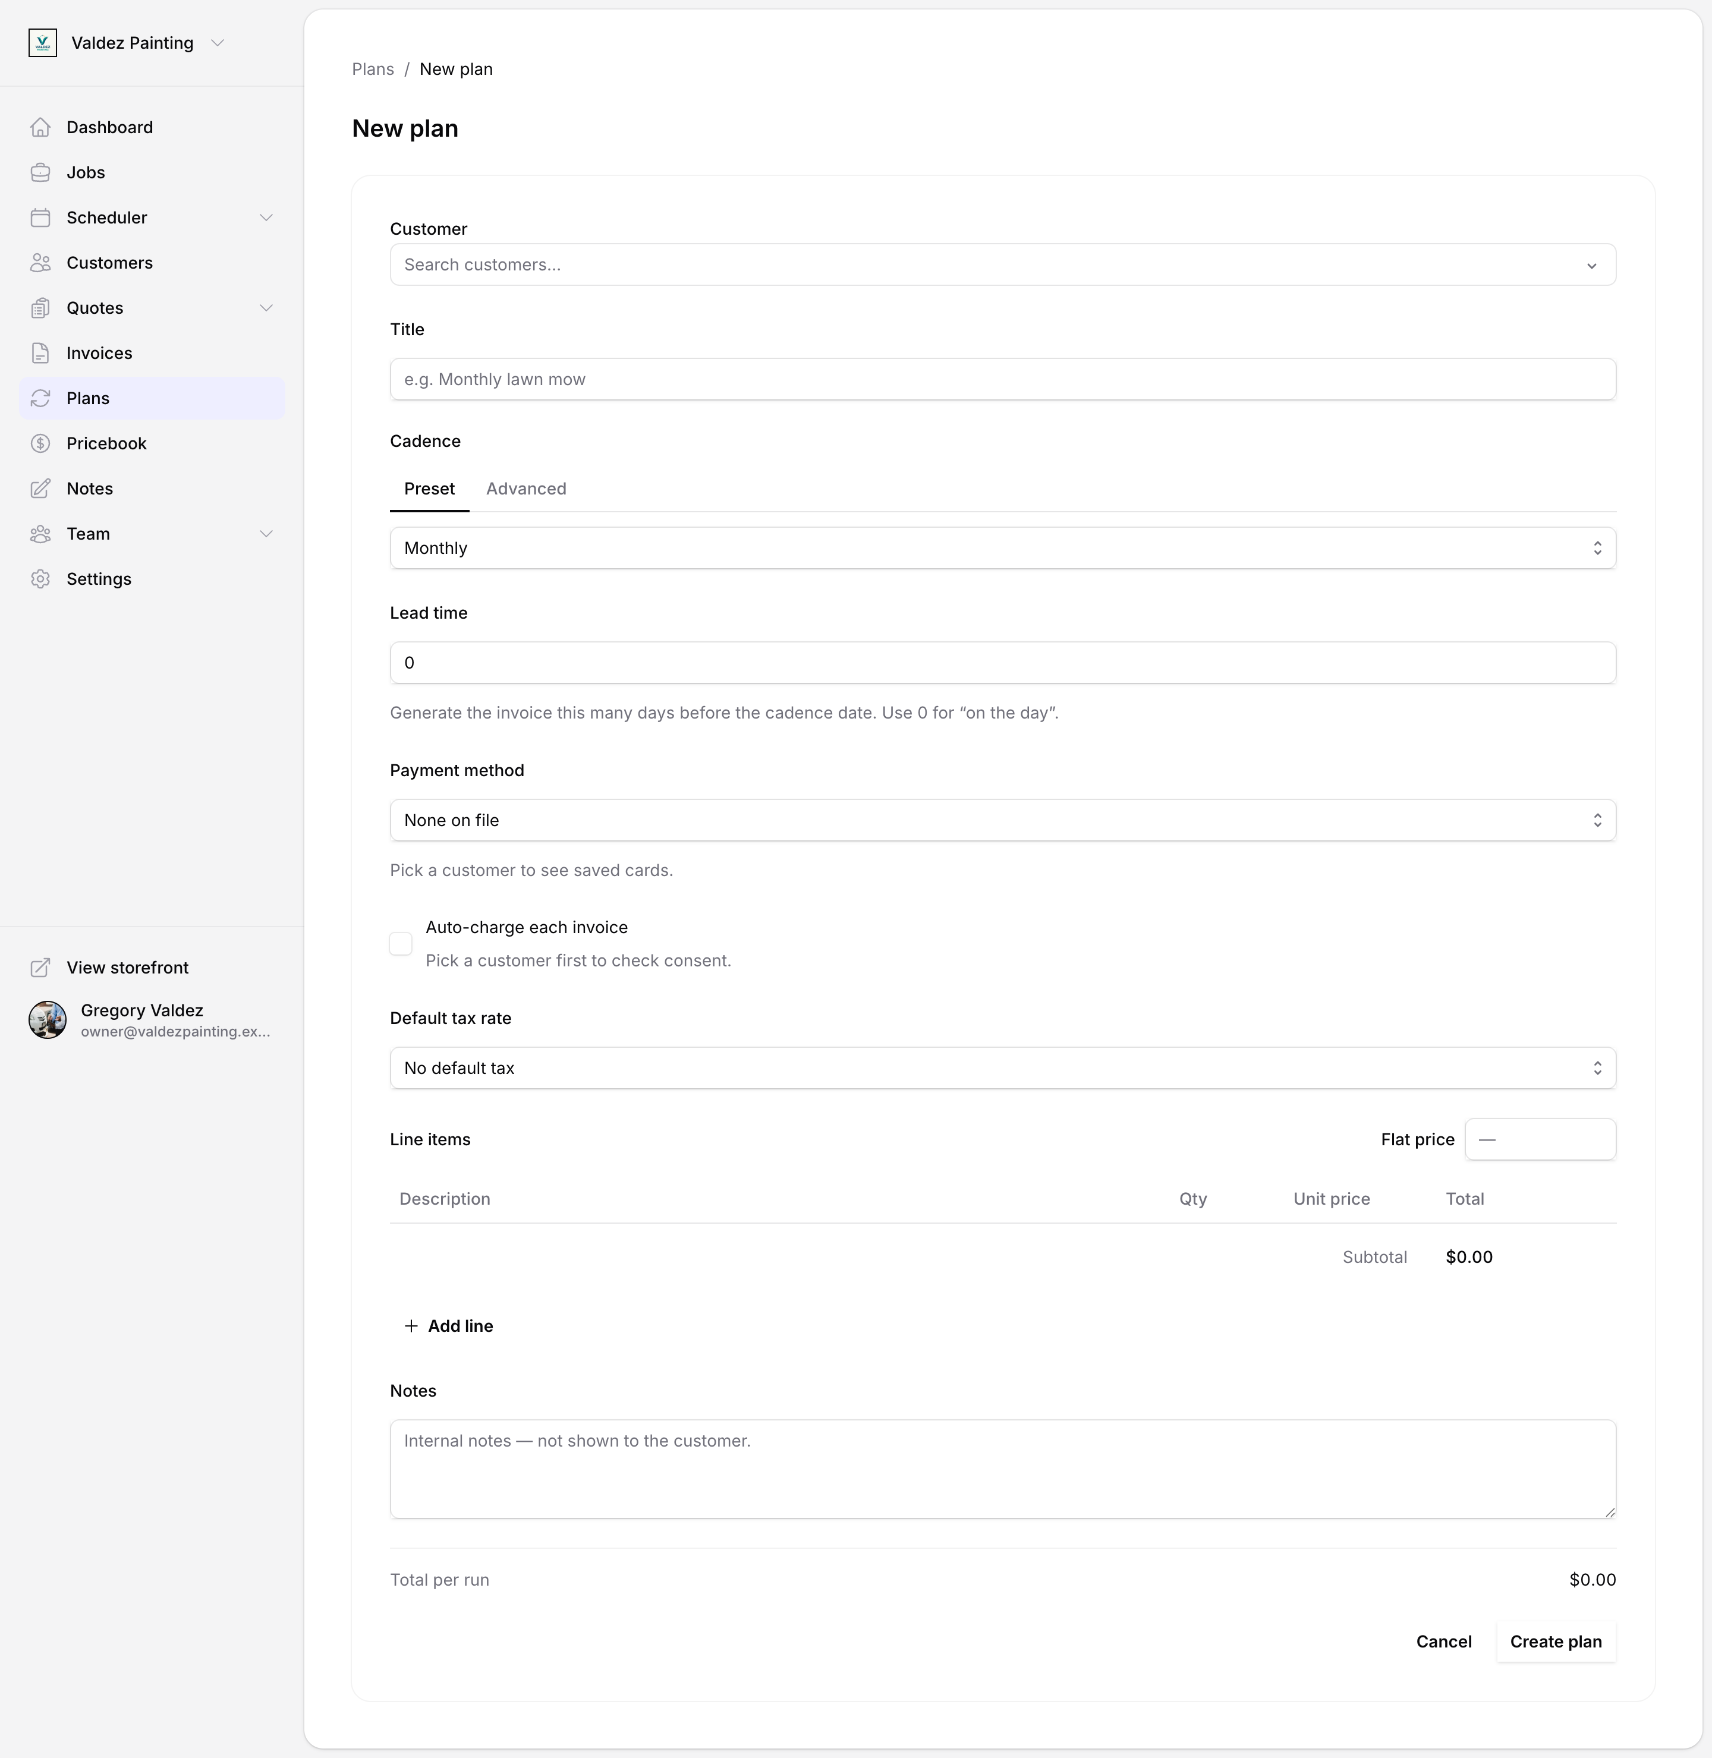Image resolution: width=1712 pixels, height=1758 pixels.
Task: Click the Add line button
Action: pyautogui.click(x=449, y=1326)
